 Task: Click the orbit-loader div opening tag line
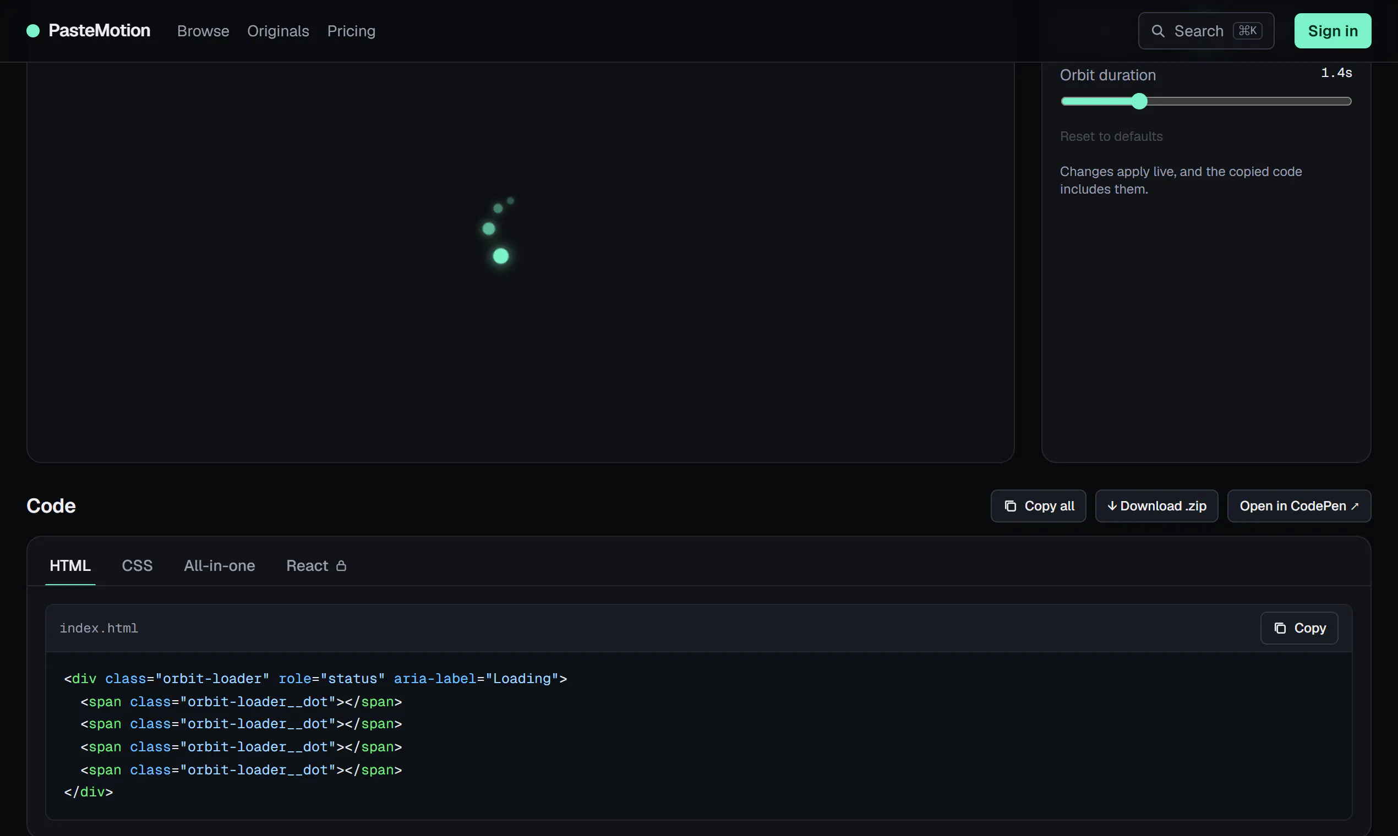click(316, 679)
